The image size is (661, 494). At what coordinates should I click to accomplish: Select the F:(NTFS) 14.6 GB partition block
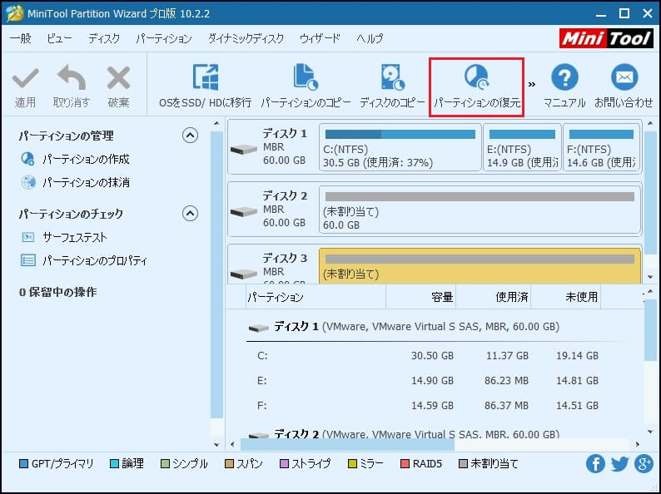click(x=602, y=147)
